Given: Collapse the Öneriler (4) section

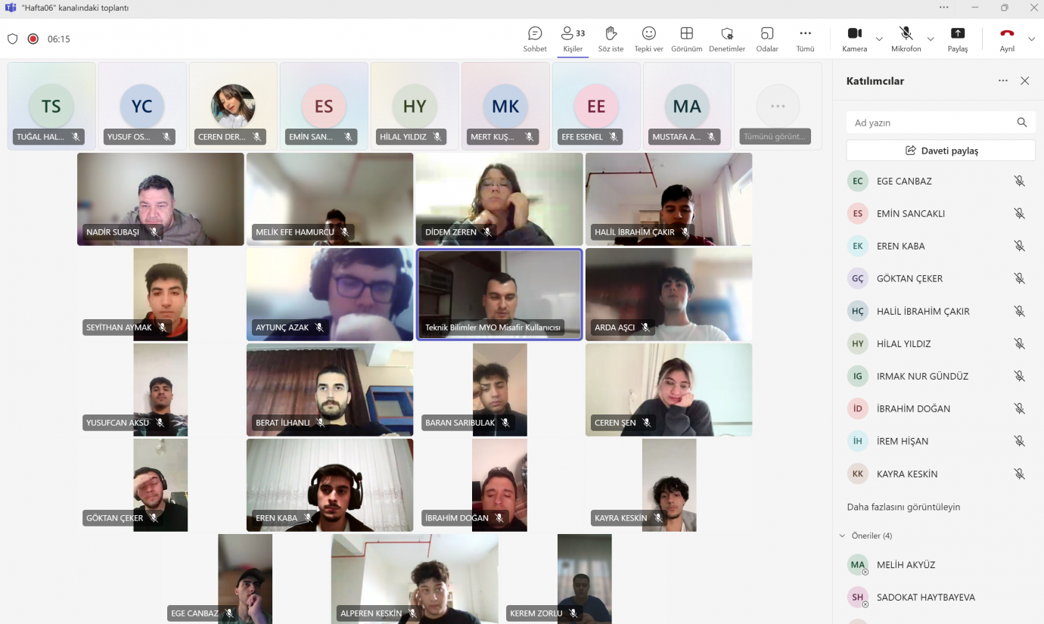Looking at the screenshot, I should pyautogui.click(x=843, y=536).
